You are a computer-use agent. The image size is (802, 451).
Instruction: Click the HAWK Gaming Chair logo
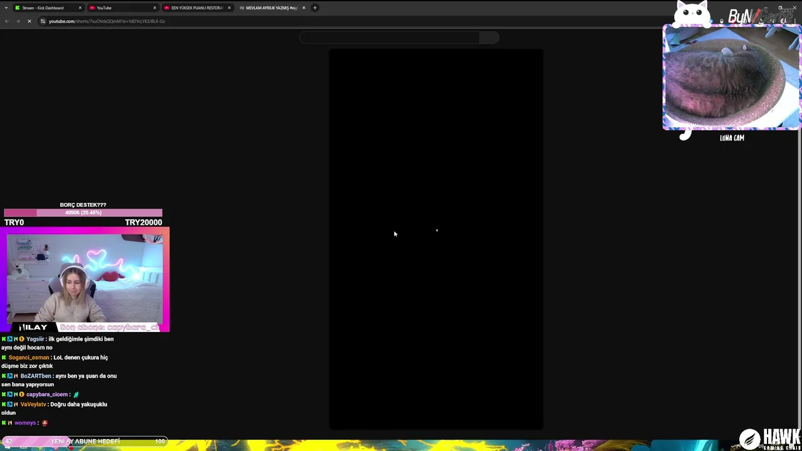pos(770,439)
